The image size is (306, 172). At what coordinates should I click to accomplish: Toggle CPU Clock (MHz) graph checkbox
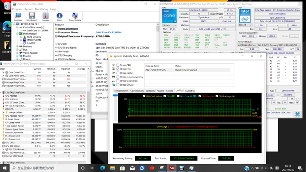click(144, 96)
